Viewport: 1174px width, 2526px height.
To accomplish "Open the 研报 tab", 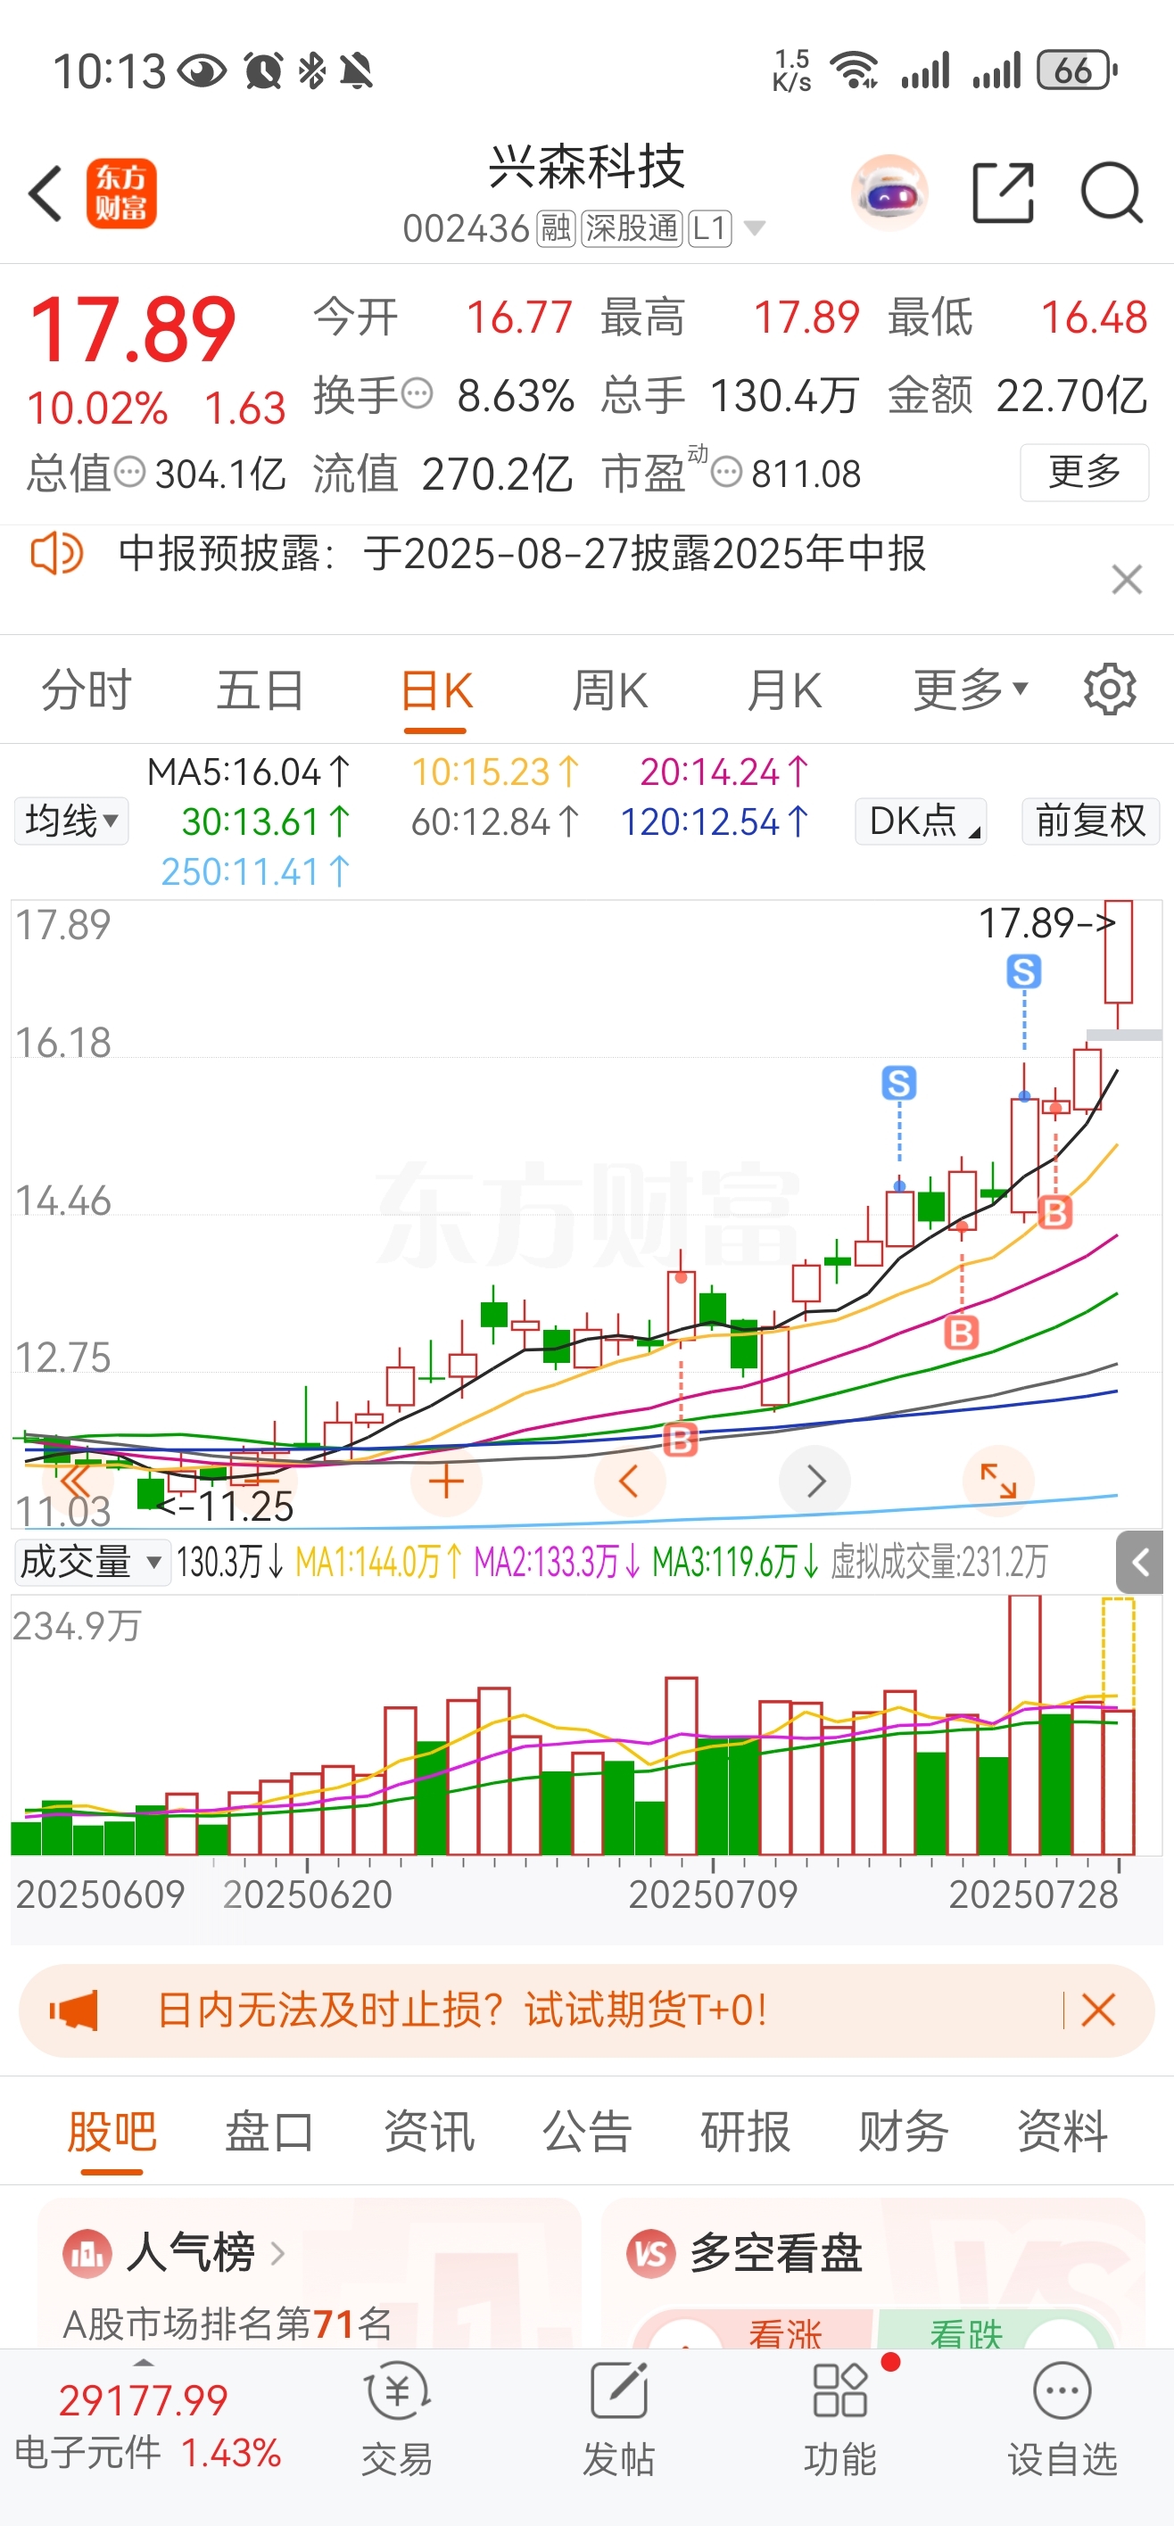I will point(746,2131).
